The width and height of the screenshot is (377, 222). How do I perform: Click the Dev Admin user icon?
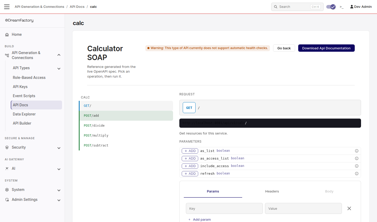coord(352,7)
